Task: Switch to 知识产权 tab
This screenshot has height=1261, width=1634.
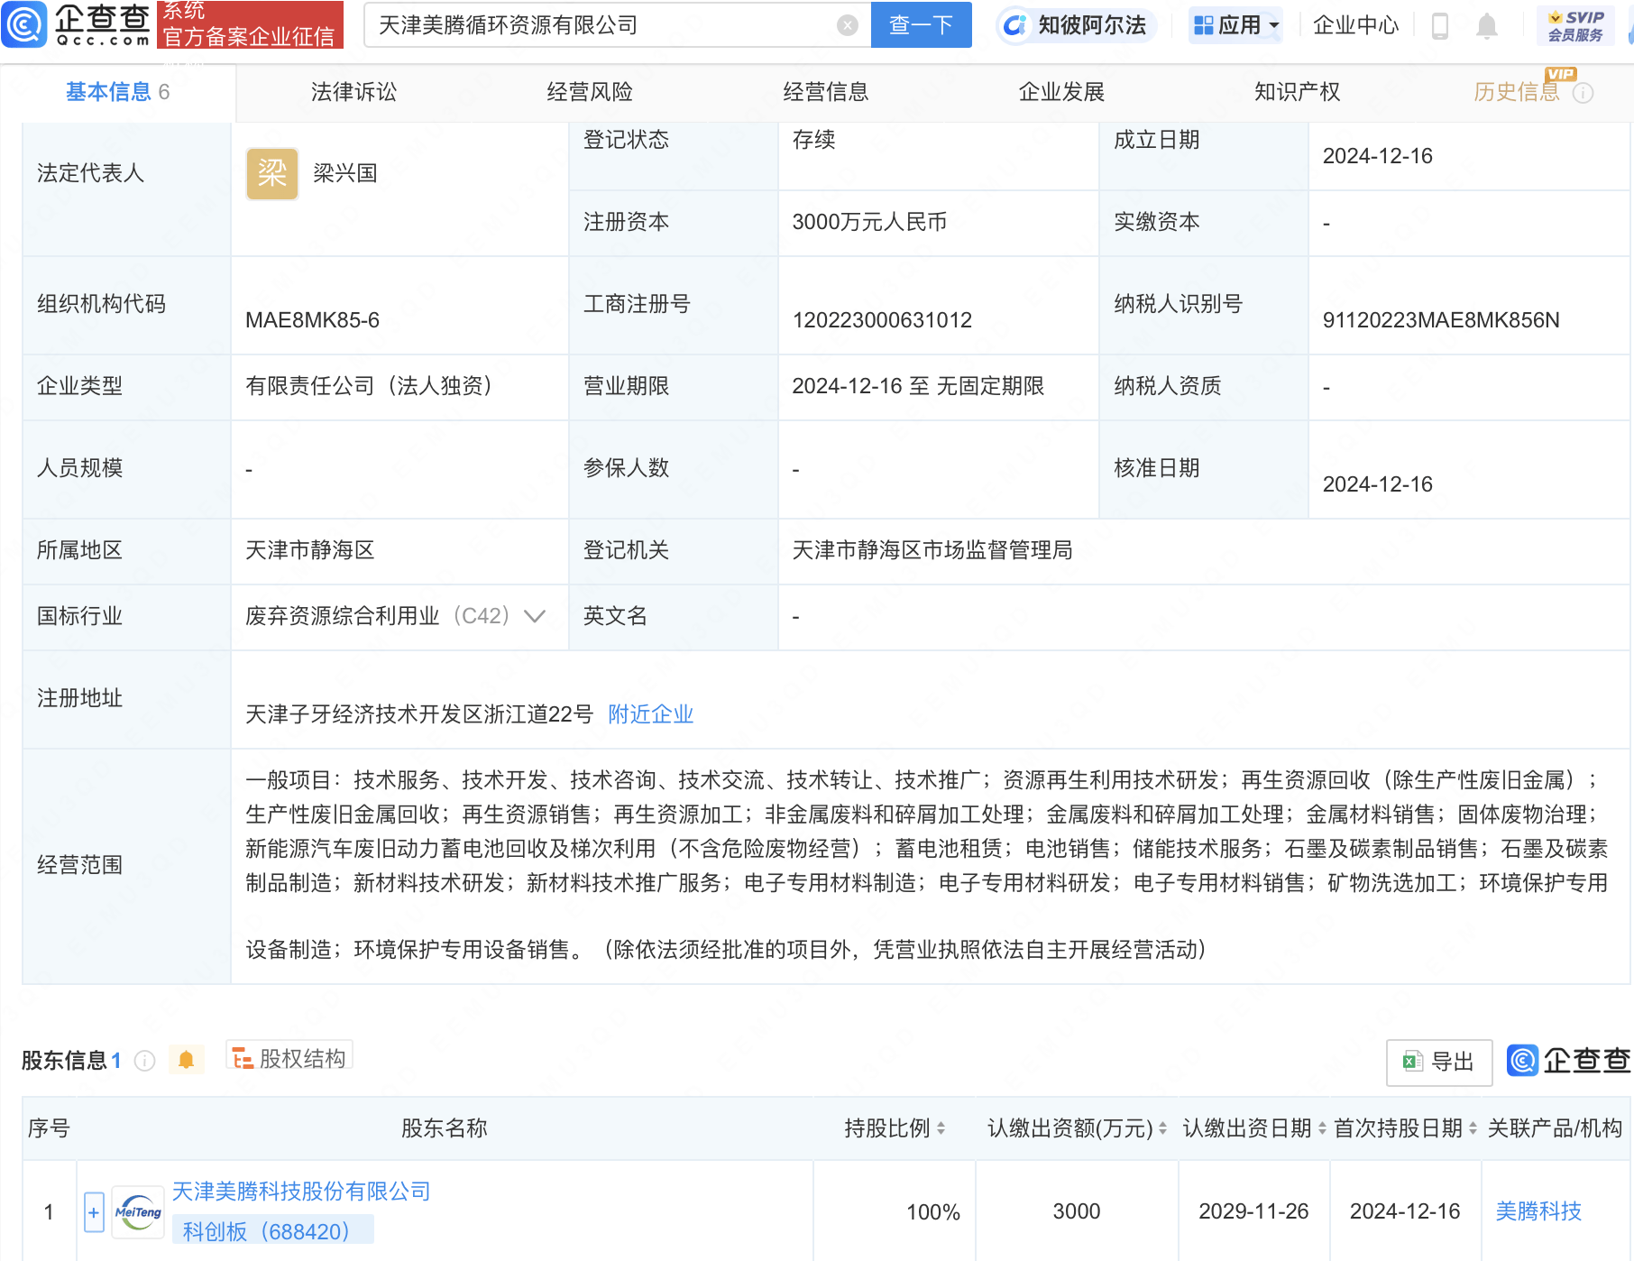Action: coord(1297,92)
